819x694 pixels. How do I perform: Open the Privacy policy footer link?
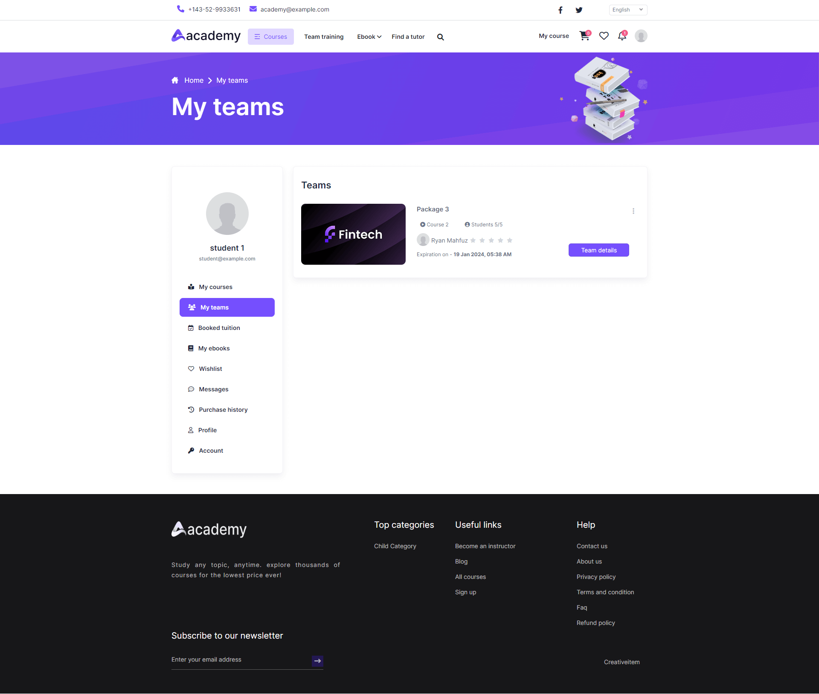[596, 577]
